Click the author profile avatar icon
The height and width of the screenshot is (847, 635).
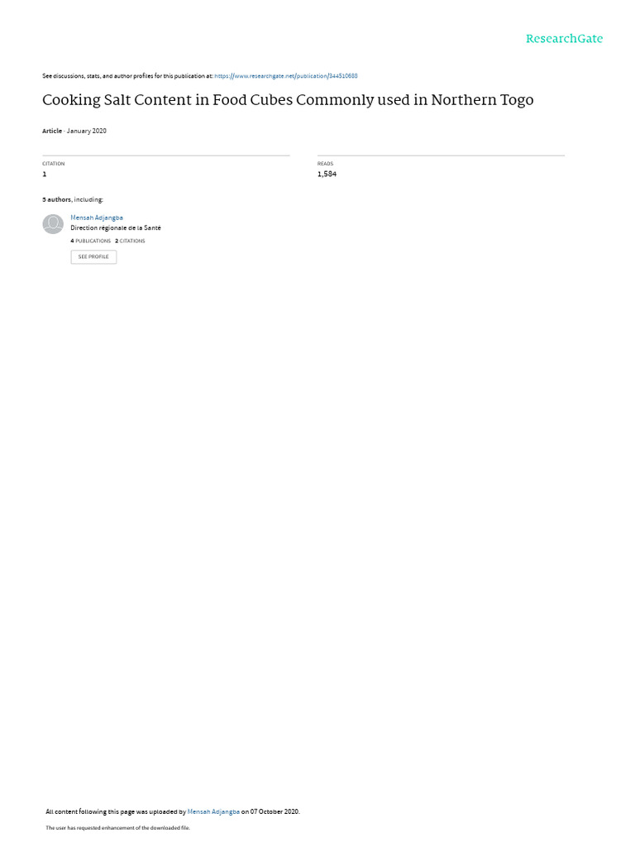53,223
